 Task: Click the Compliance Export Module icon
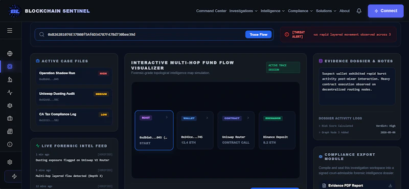(x=321, y=157)
